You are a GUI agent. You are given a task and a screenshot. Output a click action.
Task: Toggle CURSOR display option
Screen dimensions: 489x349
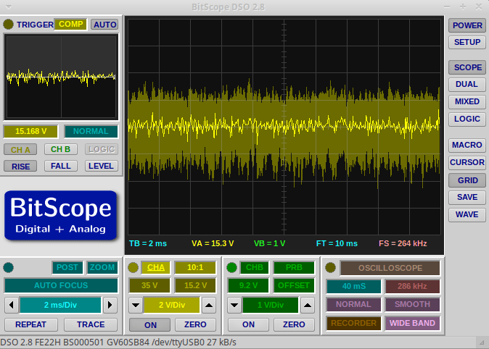(467, 162)
